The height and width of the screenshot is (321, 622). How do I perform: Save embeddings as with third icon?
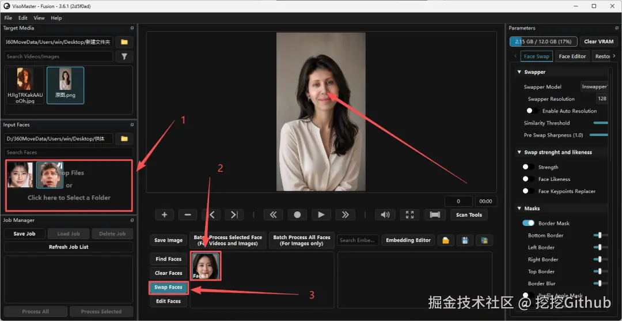(484, 240)
